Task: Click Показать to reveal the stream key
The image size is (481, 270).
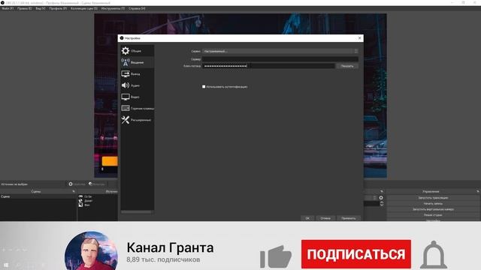Action: (x=347, y=66)
